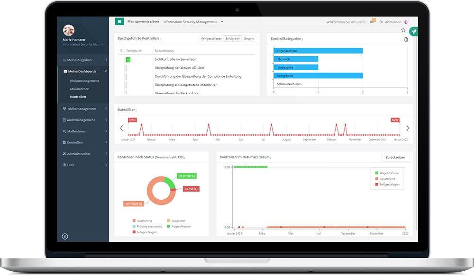
Task: Click the green share icon at right edge
Action: tap(414, 31)
